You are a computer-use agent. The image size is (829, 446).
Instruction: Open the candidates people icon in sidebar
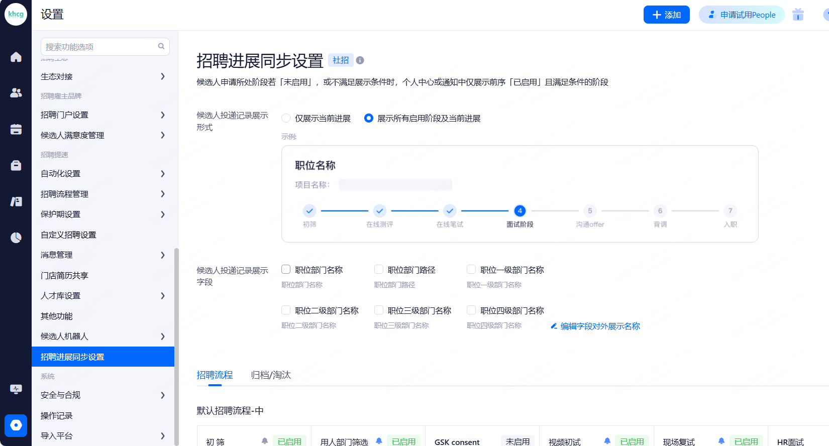(16, 93)
